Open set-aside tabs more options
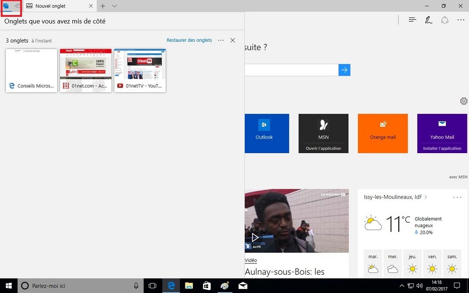This screenshot has height=293, width=469. pyautogui.click(x=221, y=40)
